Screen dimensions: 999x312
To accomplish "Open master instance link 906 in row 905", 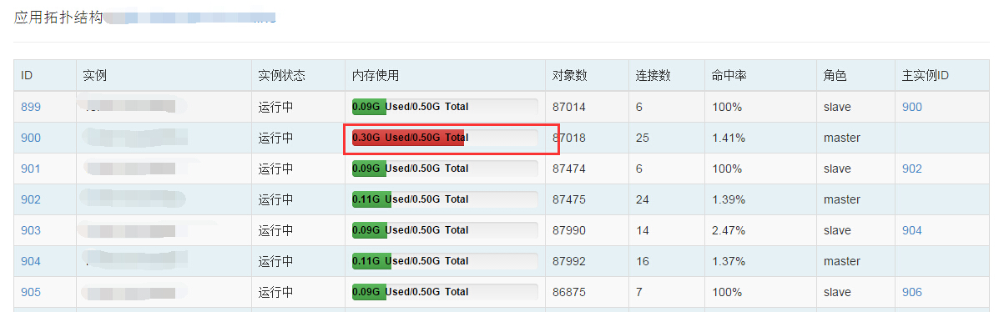I will 911,292.
